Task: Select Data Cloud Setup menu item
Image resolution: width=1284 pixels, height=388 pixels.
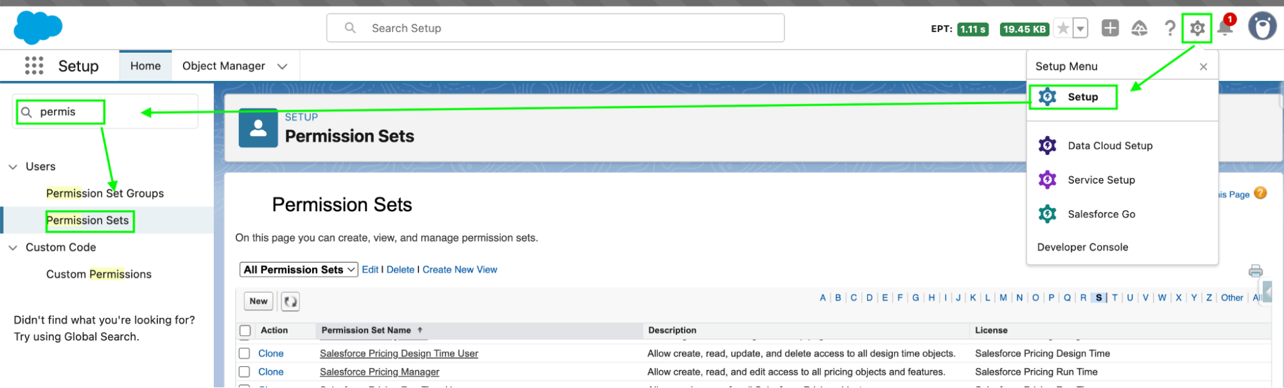Action: (x=1110, y=146)
